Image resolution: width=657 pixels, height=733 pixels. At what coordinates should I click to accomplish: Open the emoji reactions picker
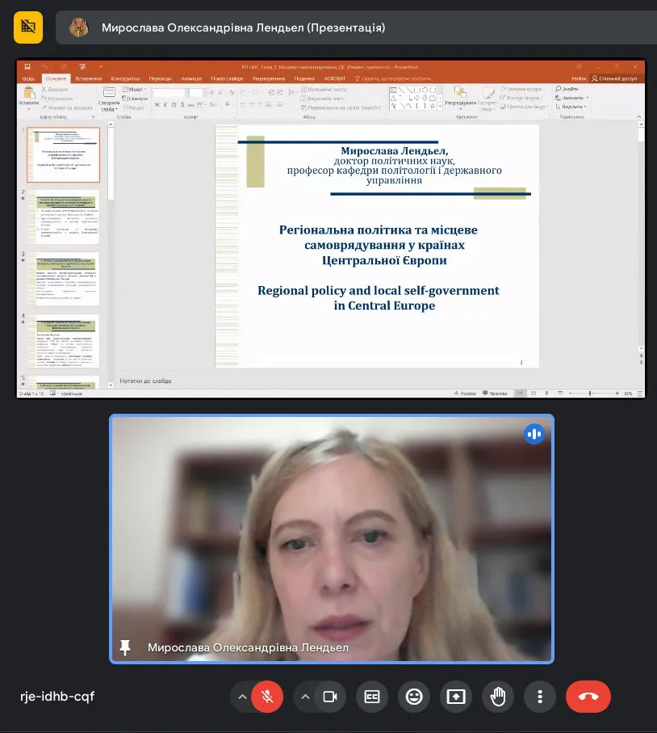click(414, 697)
